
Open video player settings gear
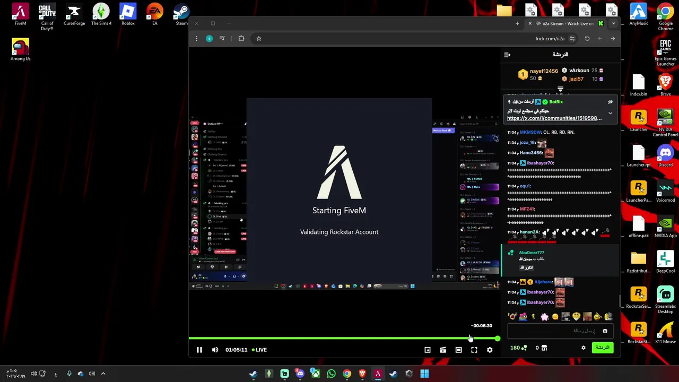[x=490, y=350]
